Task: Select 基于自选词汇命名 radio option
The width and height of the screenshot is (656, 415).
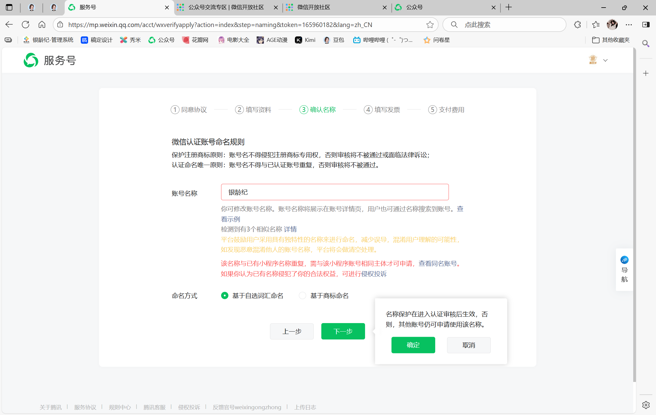Action: pos(225,295)
